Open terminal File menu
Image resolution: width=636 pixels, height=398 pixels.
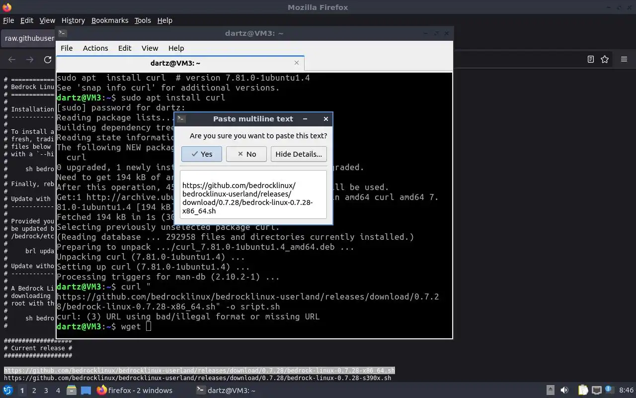[67, 48]
